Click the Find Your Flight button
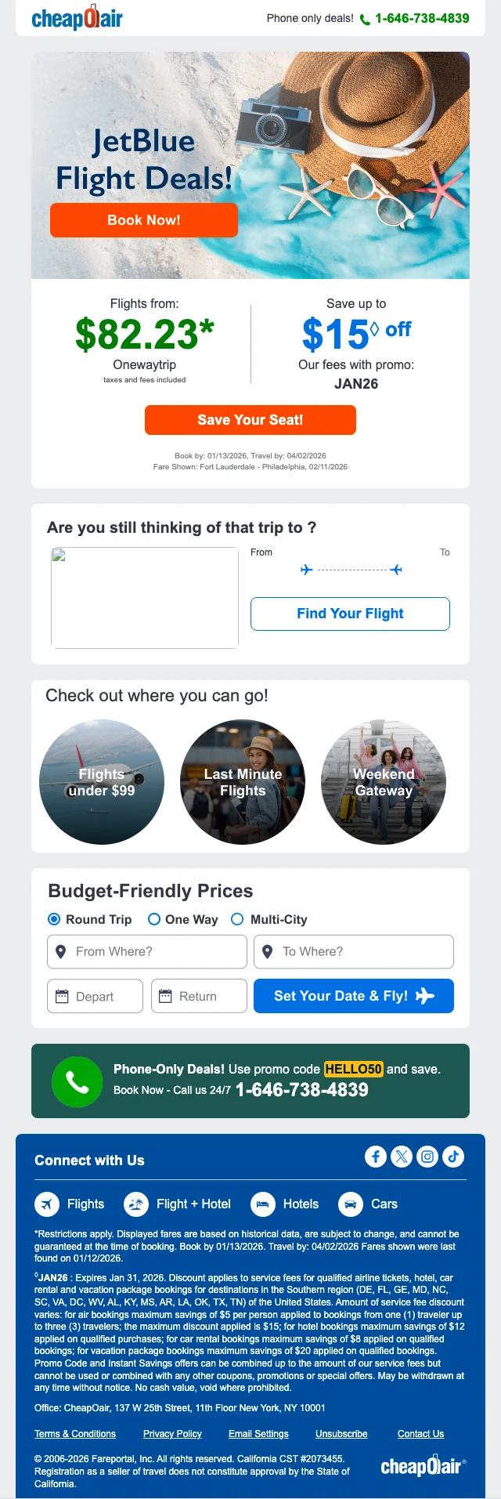Viewport: 501px width, 1499px height. pyautogui.click(x=350, y=614)
